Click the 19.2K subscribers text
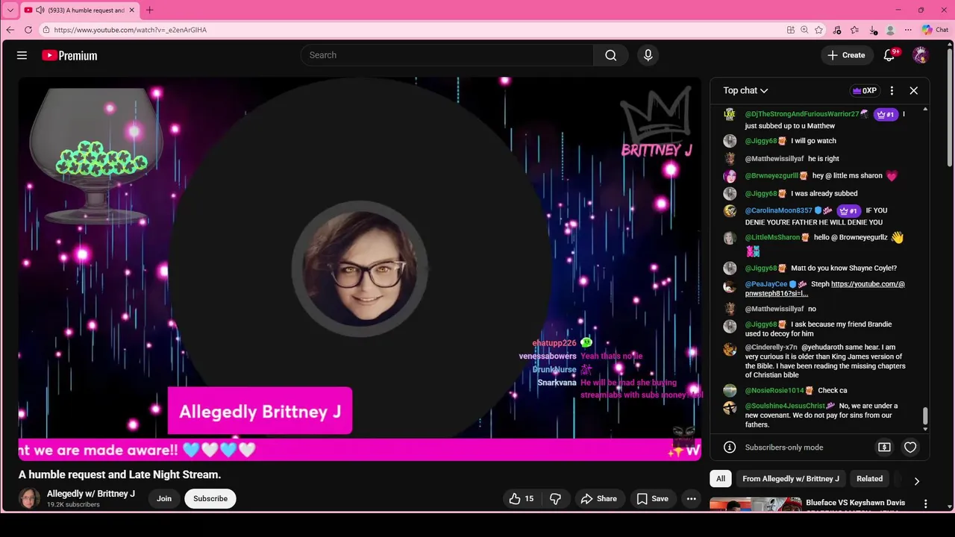Image resolution: width=955 pixels, height=537 pixels. point(73,505)
